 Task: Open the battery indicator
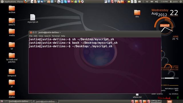[x=152, y=2]
